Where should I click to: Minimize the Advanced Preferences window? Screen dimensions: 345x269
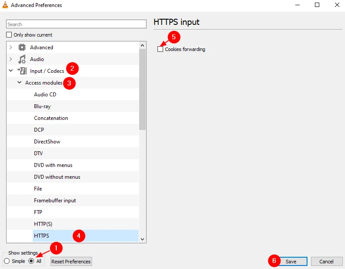(297, 5)
